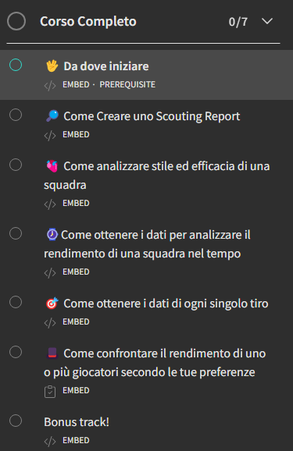This screenshot has height=451, width=293.
Task: Click embed code icon under Bonus track
Action: click(50, 441)
